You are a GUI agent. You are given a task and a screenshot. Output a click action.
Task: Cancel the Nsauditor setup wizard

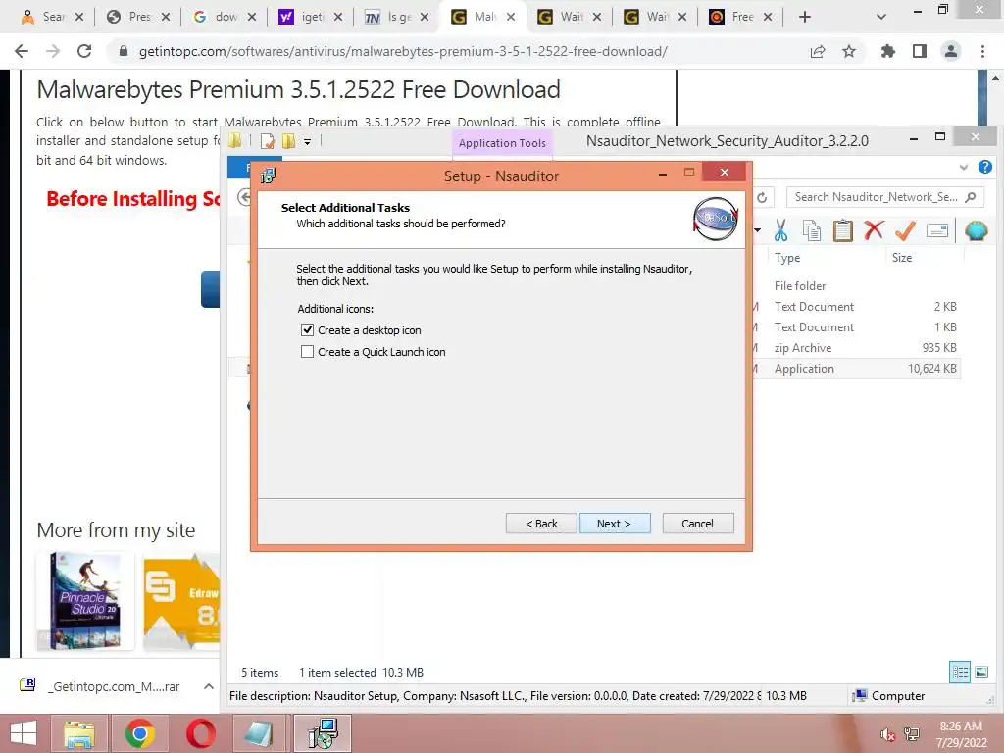698,524
